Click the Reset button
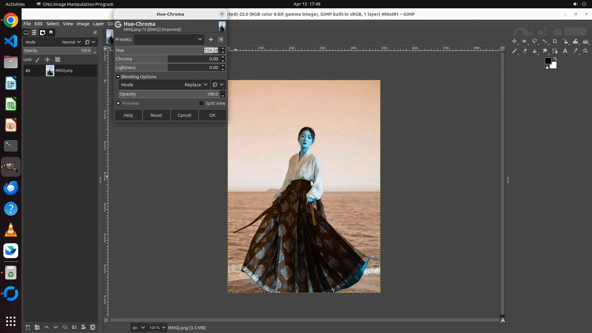 156,115
